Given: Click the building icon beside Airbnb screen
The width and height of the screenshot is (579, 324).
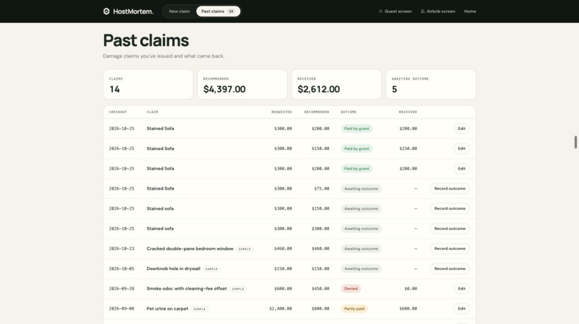Looking at the screenshot, I should click(x=422, y=11).
